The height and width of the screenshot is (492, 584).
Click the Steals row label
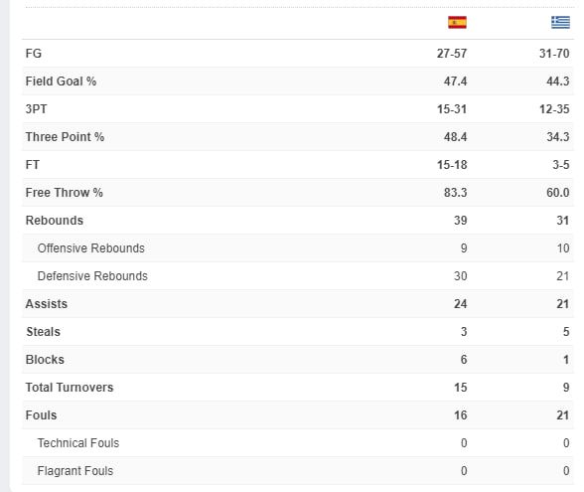(44, 332)
